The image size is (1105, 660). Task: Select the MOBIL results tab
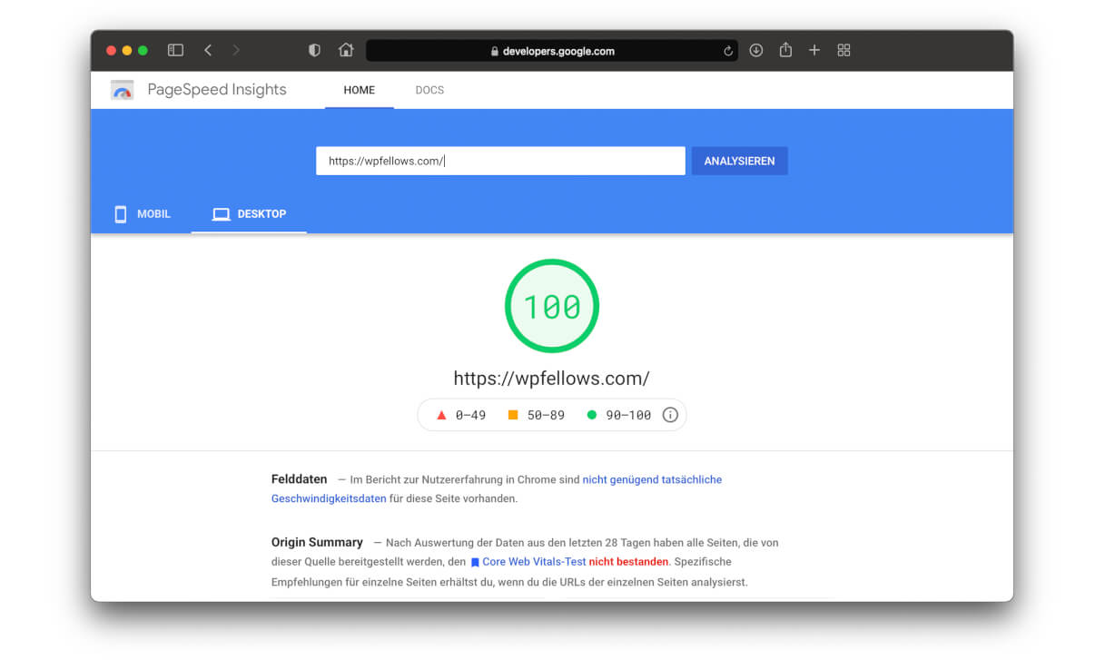point(142,214)
